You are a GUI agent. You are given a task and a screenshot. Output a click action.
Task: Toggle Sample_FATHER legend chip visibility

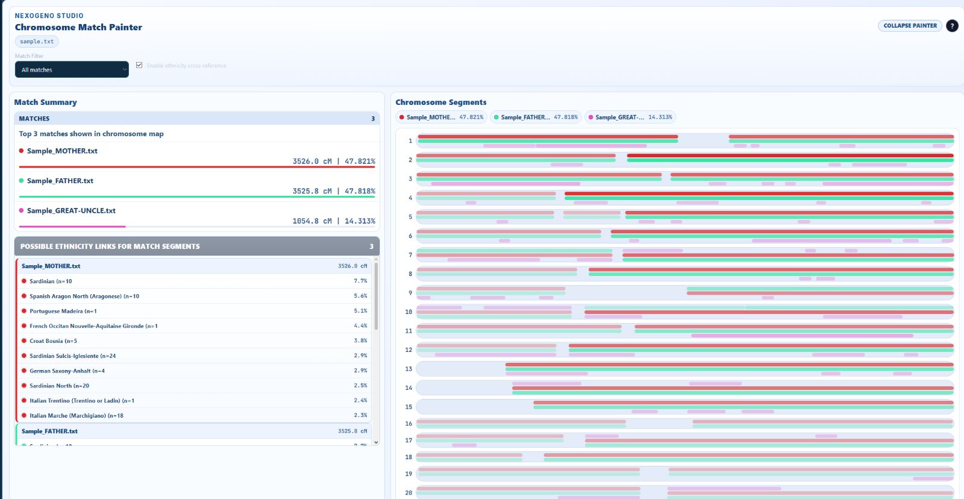[x=536, y=118]
